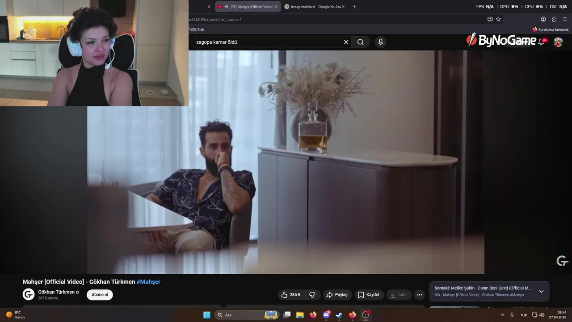Open more actions three-dot menu
The width and height of the screenshot is (572, 322).
(419, 295)
